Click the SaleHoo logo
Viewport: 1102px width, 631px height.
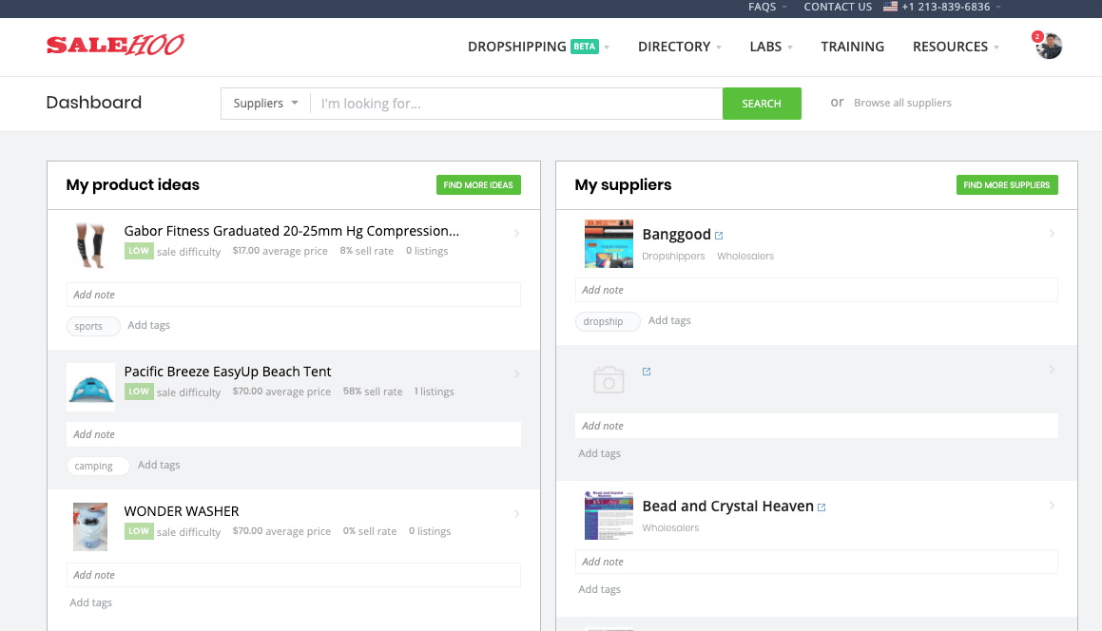pos(114,44)
